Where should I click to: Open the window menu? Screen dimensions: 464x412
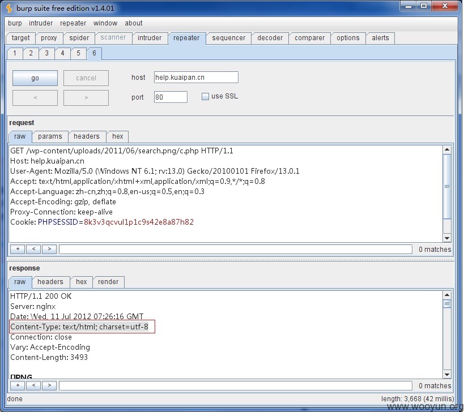105,23
